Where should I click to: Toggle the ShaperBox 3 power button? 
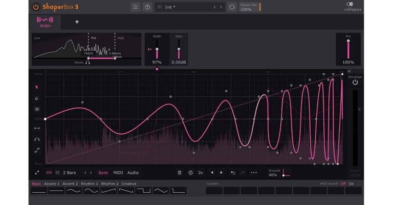click(x=36, y=7)
